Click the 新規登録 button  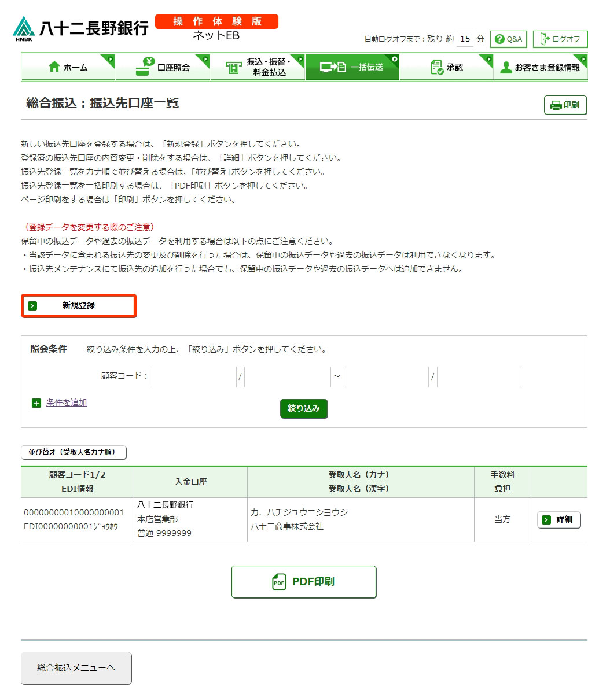(79, 305)
